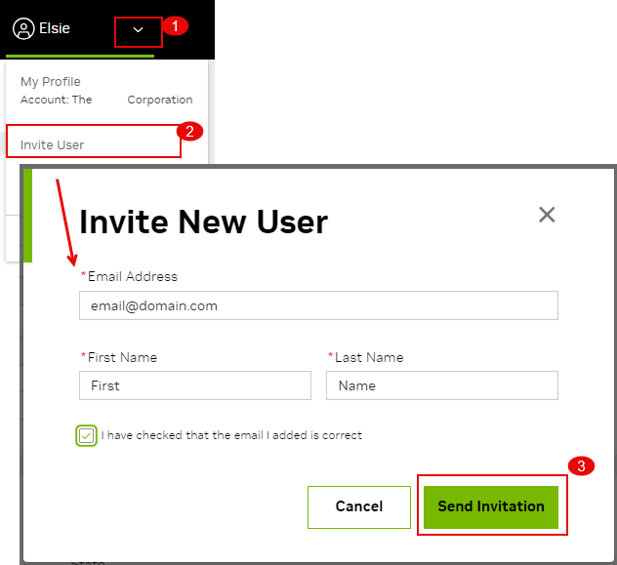The width and height of the screenshot is (617, 565).
Task: Select Invite User in the account menu
Action: 53,145
